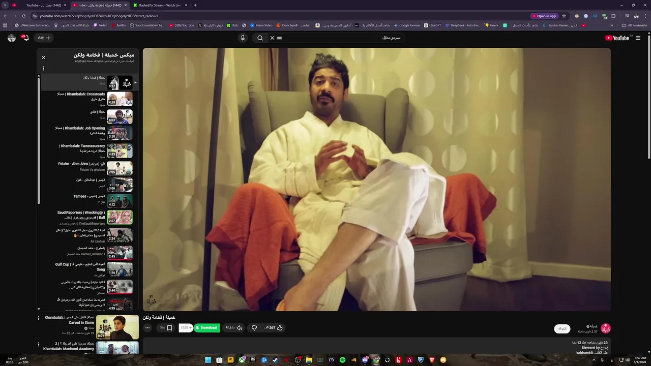Click the green Download button
The width and height of the screenshot is (651, 366).
206,328
